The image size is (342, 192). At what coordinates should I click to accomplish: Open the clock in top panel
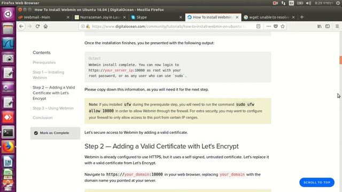[x=324, y=3]
